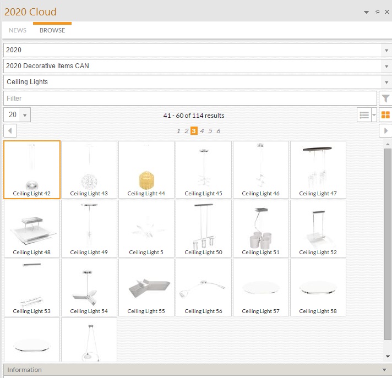This screenshot has height=378, width=392.
Task: Select the Ceiling Light 51 thumbnail
Action: (261, 228)
